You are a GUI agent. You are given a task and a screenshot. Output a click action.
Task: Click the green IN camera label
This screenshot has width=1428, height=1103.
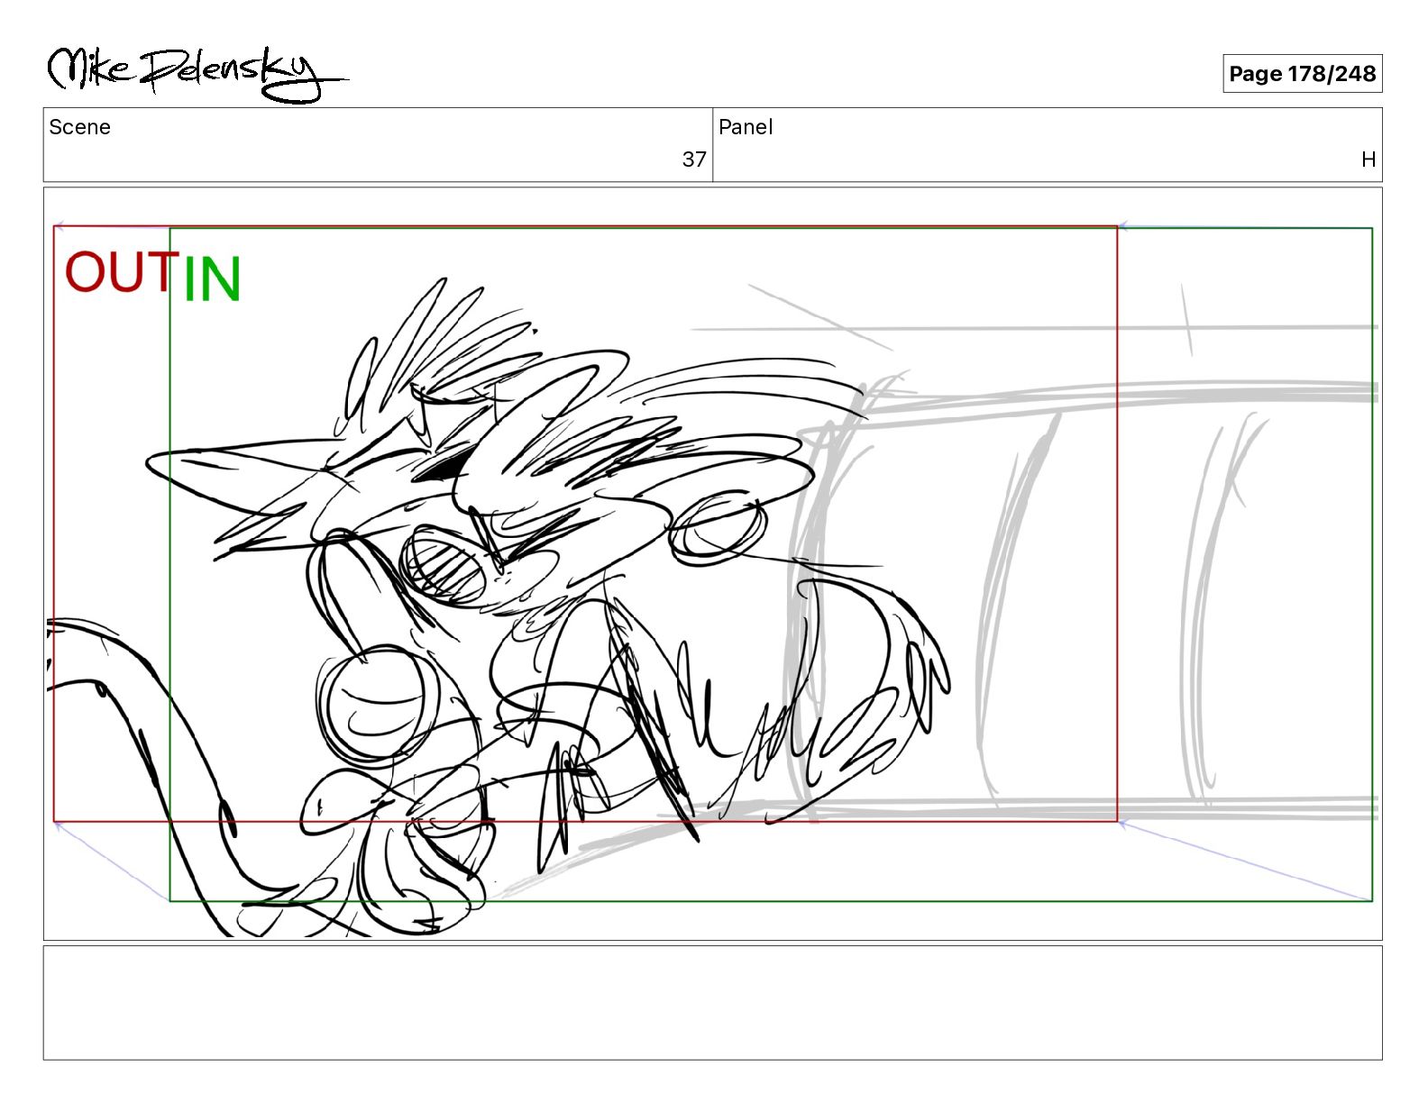point(213,278)
